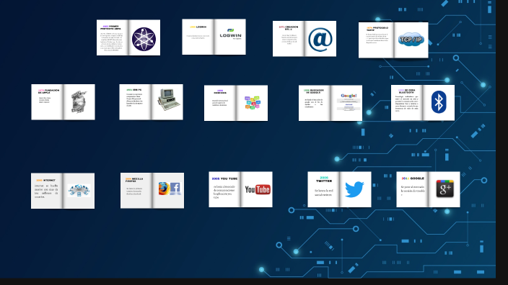508x285 pixels.
Task: Select the '2005 YOU TUBE' title
Action: click(x=224, y=178)
